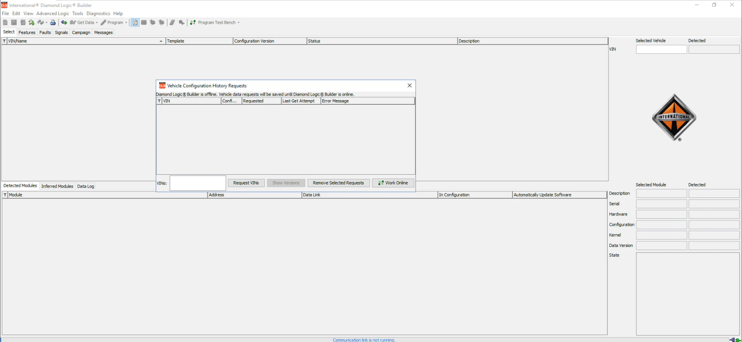Switch to the Campaign tab
The height and width of the screenshot is (342, 742).
(81, 32)
